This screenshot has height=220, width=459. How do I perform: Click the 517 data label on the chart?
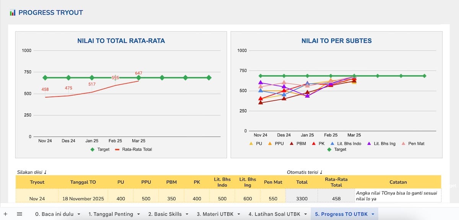pyautogui.click(x=92, y=84)
